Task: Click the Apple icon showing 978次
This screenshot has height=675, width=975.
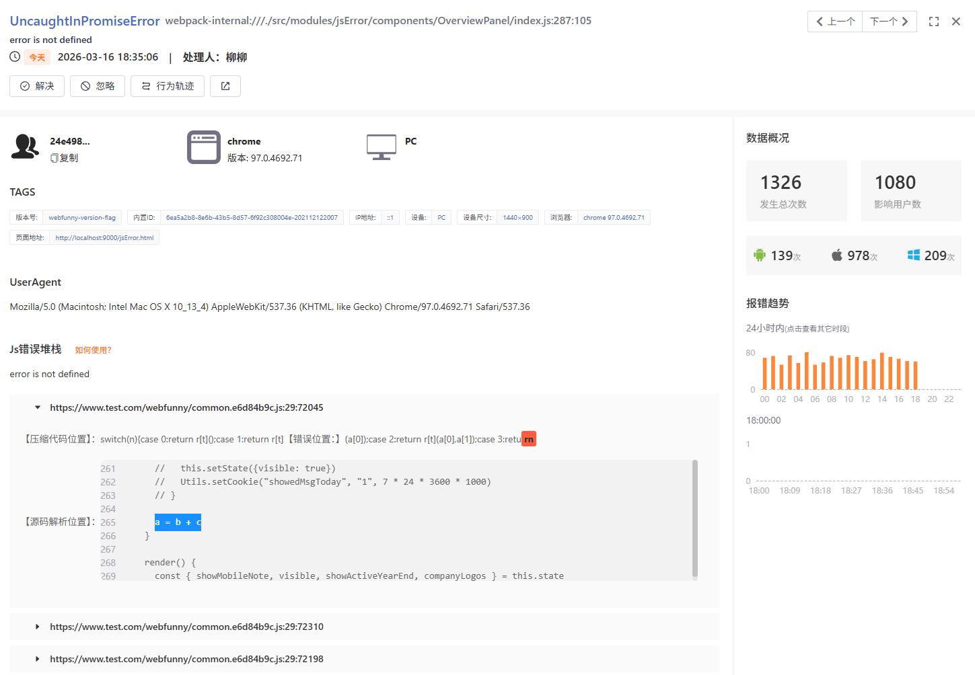Action: pos(836,255)
